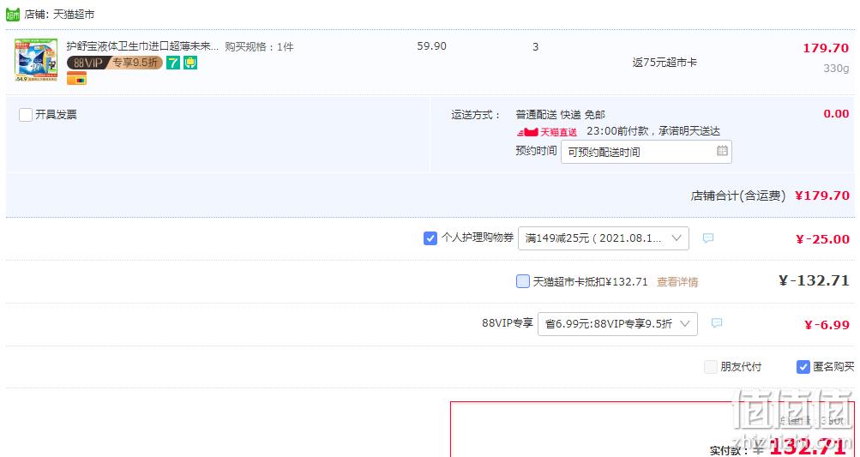Uncheck the 匿名购买 checkbox

point(803,366)
